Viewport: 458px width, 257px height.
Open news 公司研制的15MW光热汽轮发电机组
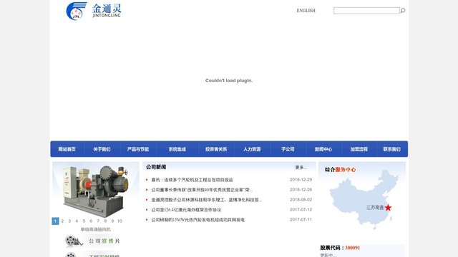pyautogui.click(x=198, y=220)
